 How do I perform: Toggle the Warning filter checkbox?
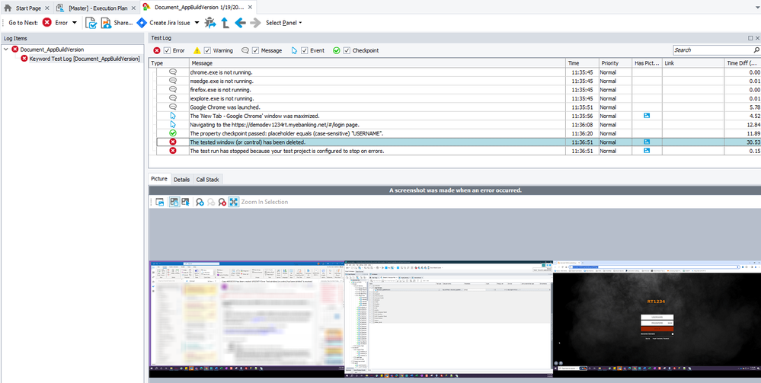[x=206, y=51]
